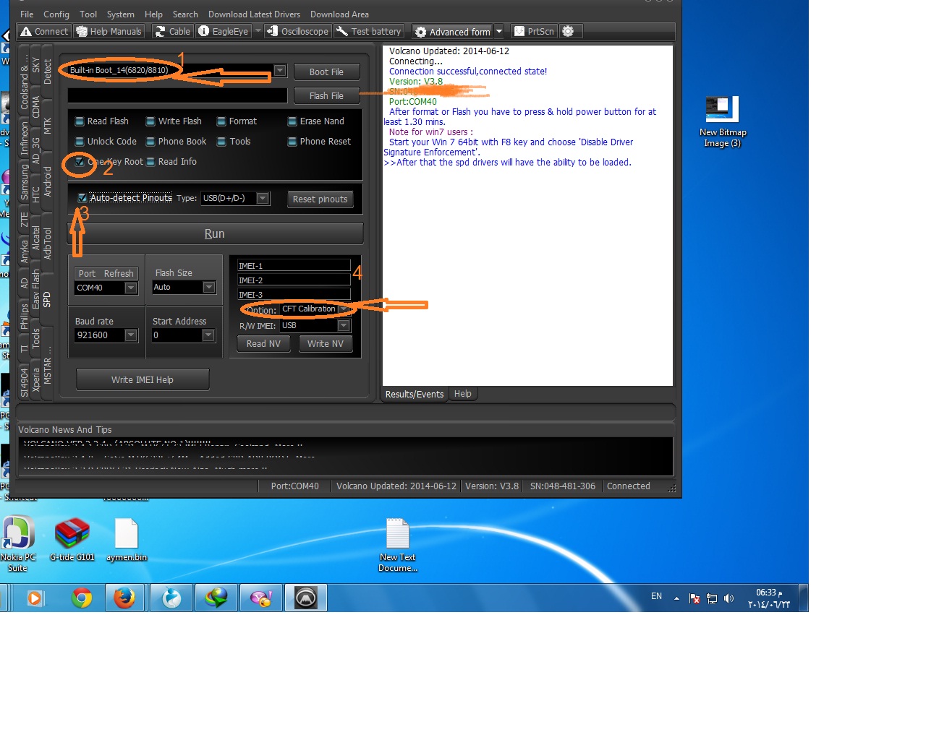Viewport: 926px width, 740px height.
Task: Select the New Text Document desktop file
Action: [x=398, y=545]
